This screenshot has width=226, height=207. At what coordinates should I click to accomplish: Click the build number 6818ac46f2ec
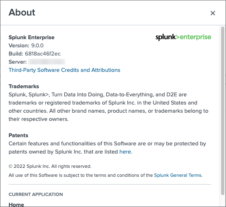coord(43,53)
